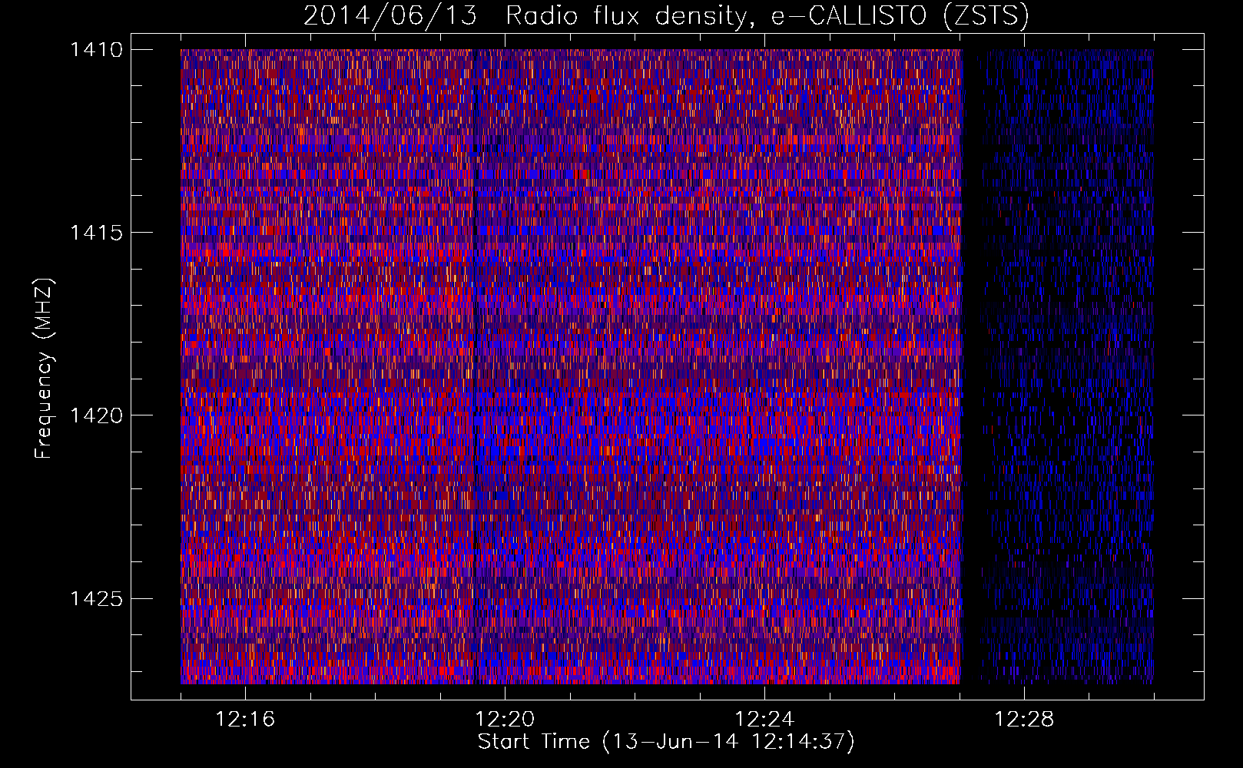
Task: Click the 1410 frequency tick label
Action: (96, 50)
